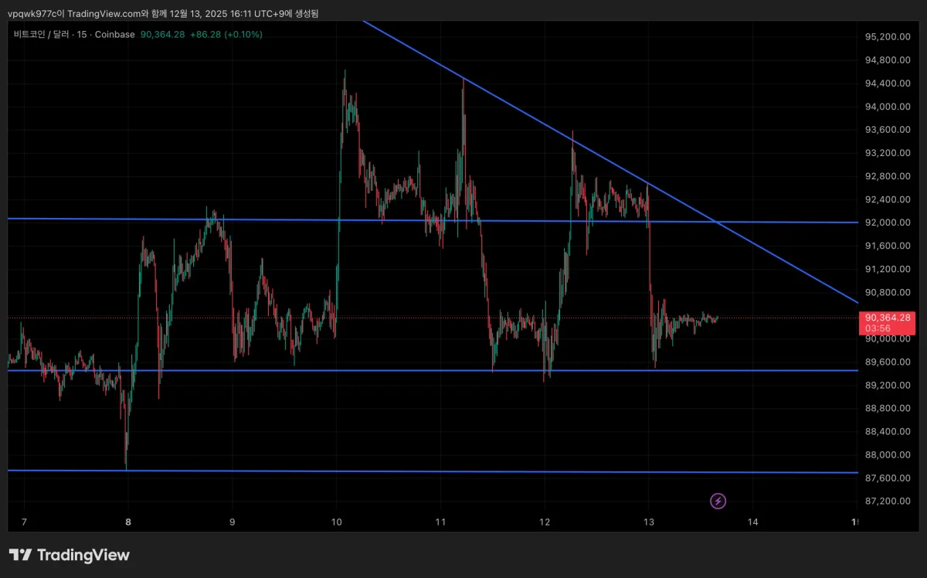Click the +86.28 (+0.10%) change value
Image resolution: width=927 pixels, height=578 pixels.
(226, 34)
